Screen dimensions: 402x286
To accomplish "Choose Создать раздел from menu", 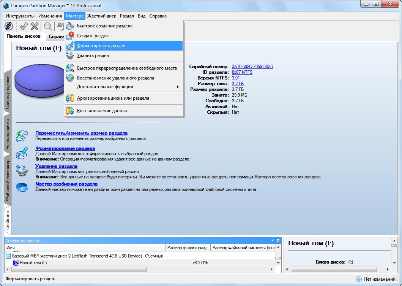I will 124,36.
